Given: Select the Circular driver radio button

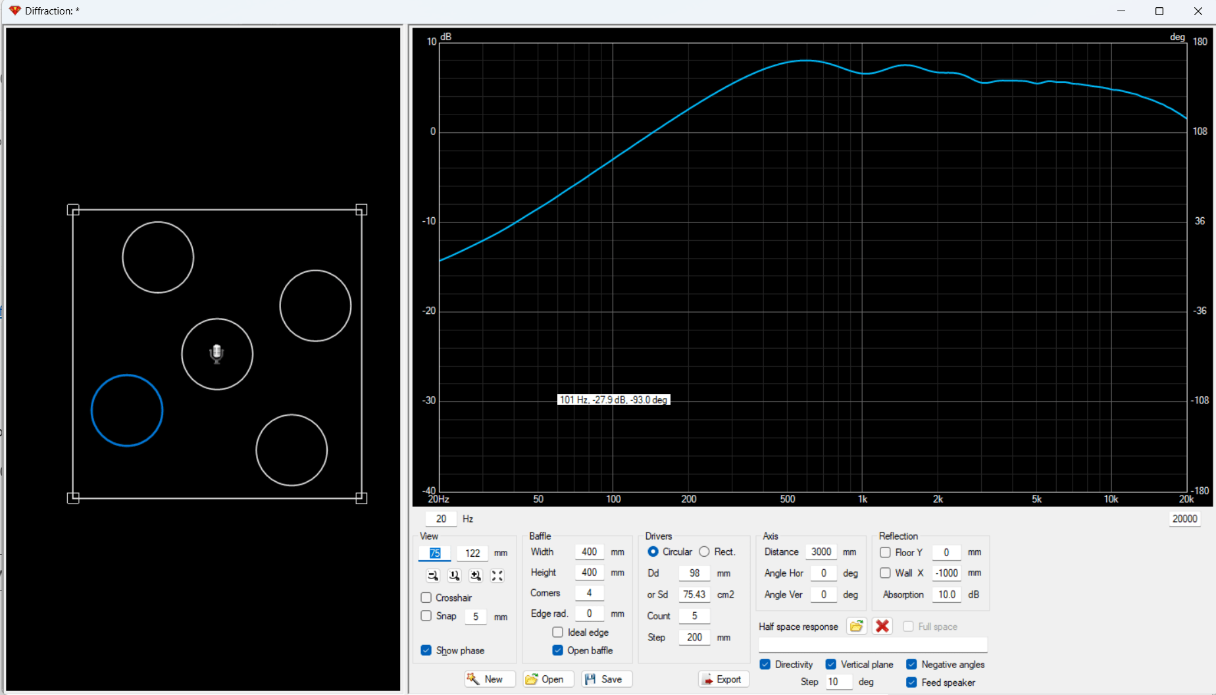Looking at the screenshot, I should click(x=653, y=552).
